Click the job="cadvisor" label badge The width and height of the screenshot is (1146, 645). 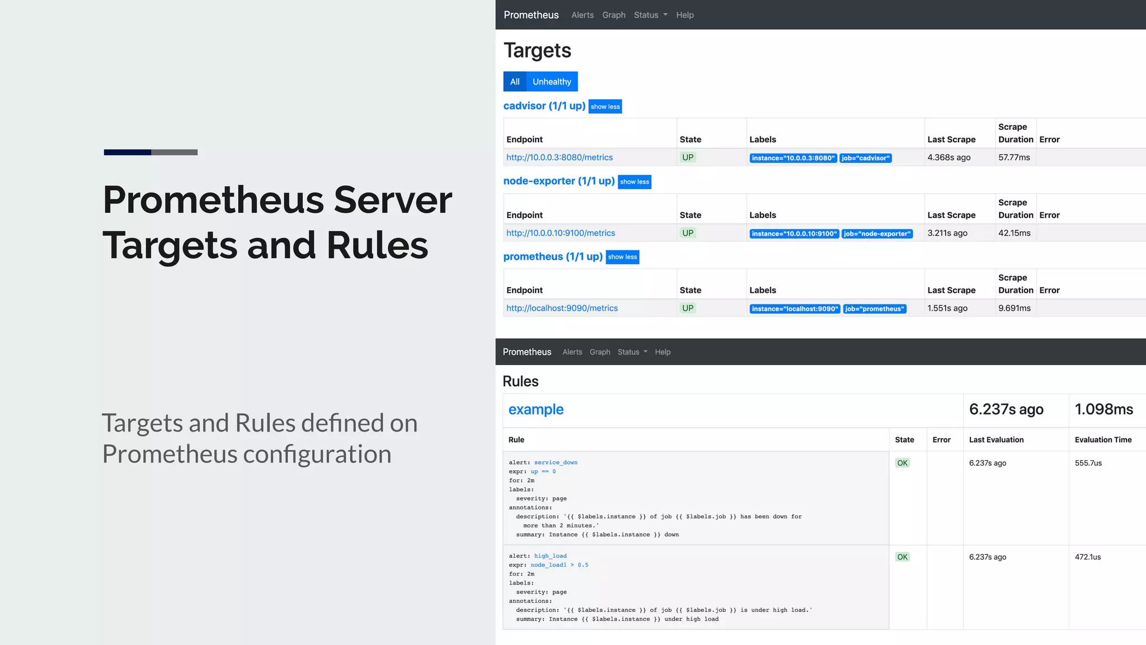click(865, 158)
